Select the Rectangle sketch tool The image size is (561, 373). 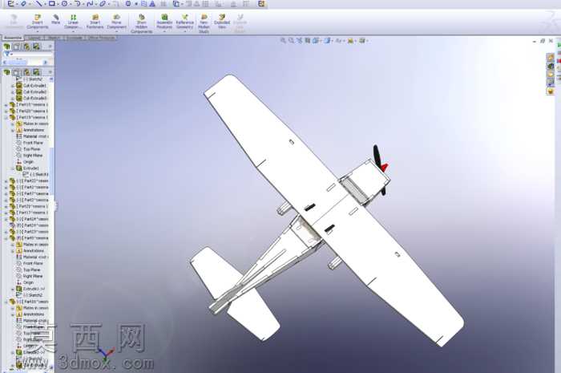[x=51, y=3]
